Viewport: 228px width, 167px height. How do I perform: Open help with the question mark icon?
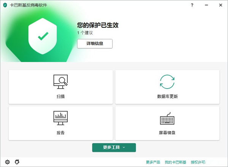[x=192, y=5]
